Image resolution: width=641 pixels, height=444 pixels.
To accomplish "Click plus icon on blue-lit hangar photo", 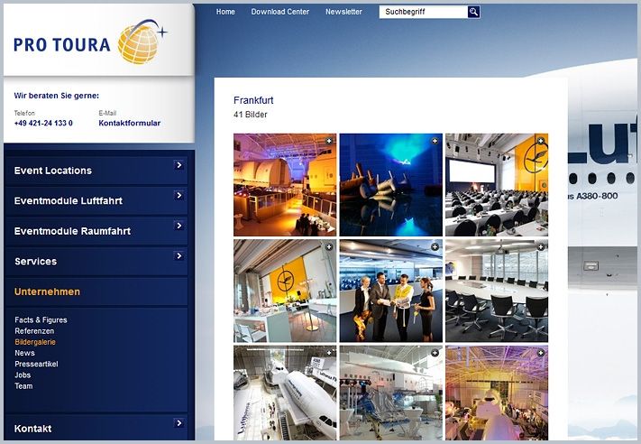I will point(435,141).
